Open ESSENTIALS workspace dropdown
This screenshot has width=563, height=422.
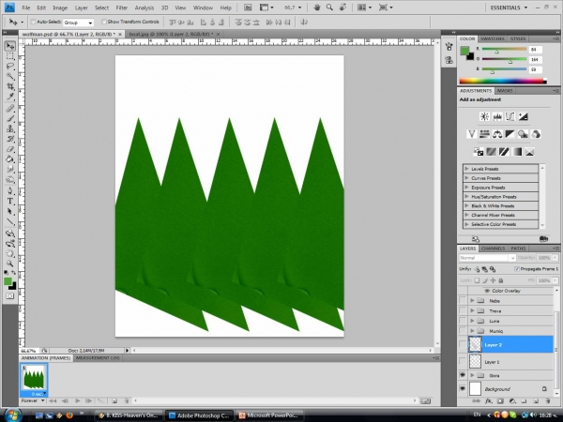click(x=509, y=8)
